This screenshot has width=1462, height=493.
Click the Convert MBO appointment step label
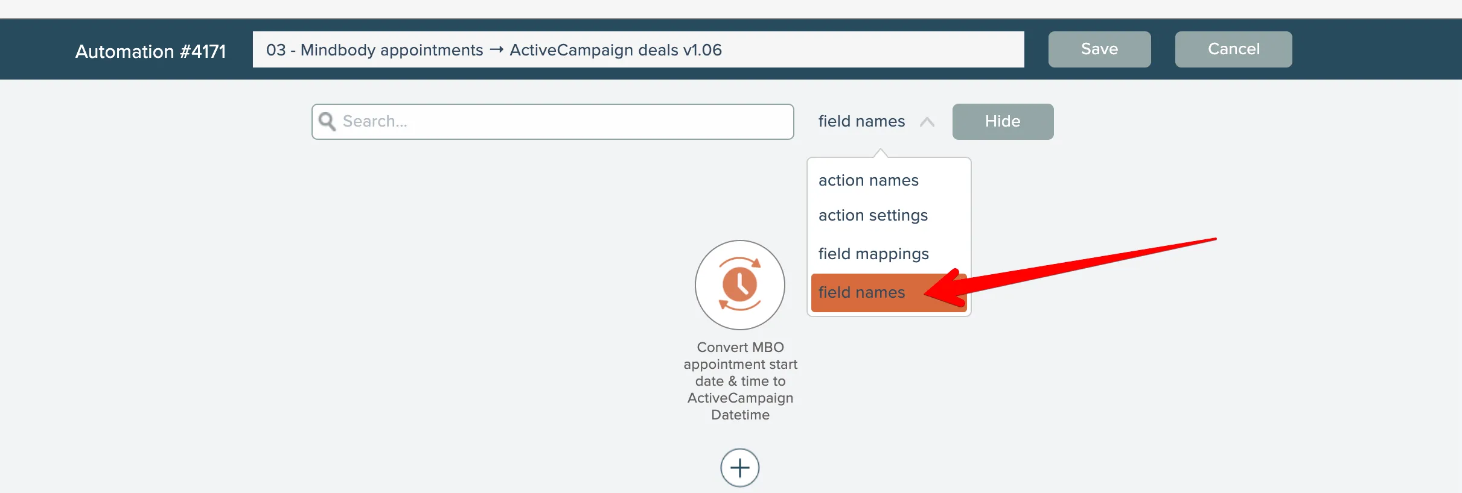click(x=740, y=381)
